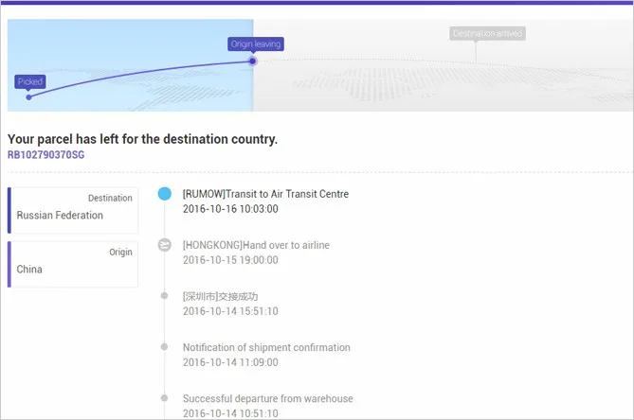Click timestamp '2016-10-16 10:03:00'

pyautogui.click(x=230, y=209)
